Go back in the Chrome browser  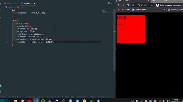pyautogui.click(x=119, y=5)
